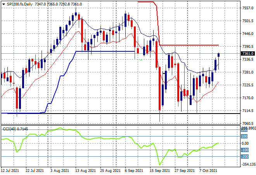Select the last blue candlestick at 7361
Image resolution: width=256 pixels, height=175 pixels.
click(x=219, y=55)
